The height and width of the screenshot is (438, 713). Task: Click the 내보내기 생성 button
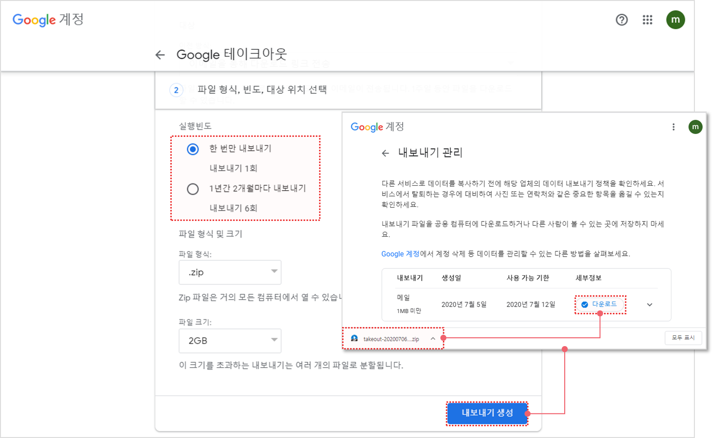coord(487,413)
